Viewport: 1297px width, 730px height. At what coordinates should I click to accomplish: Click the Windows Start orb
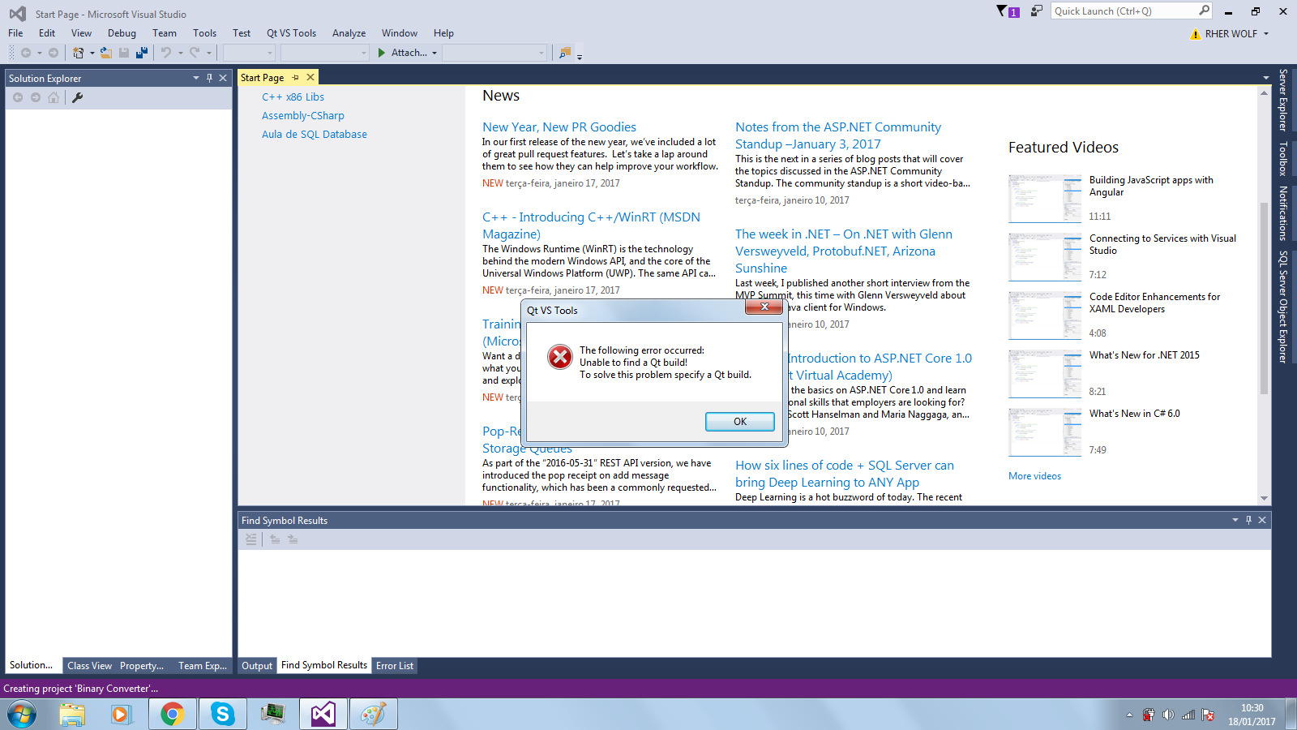click(22, 715)
